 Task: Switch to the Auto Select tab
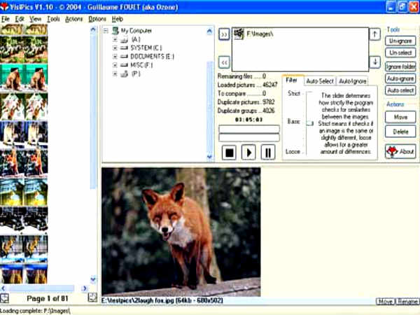(320, 81)
